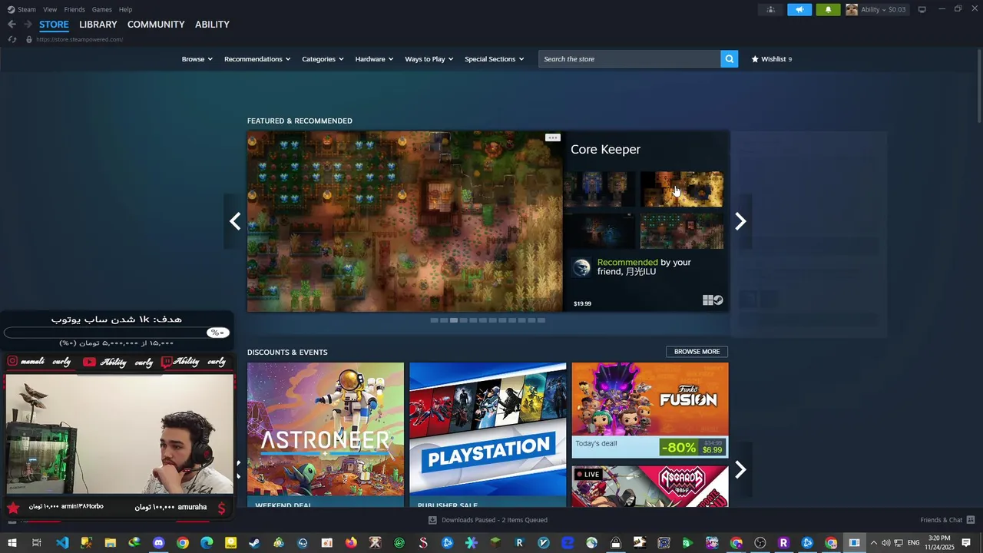This screenshot has height=553, width=983.
Task: Expand the Browse dropdown
Action: (197, 59)
